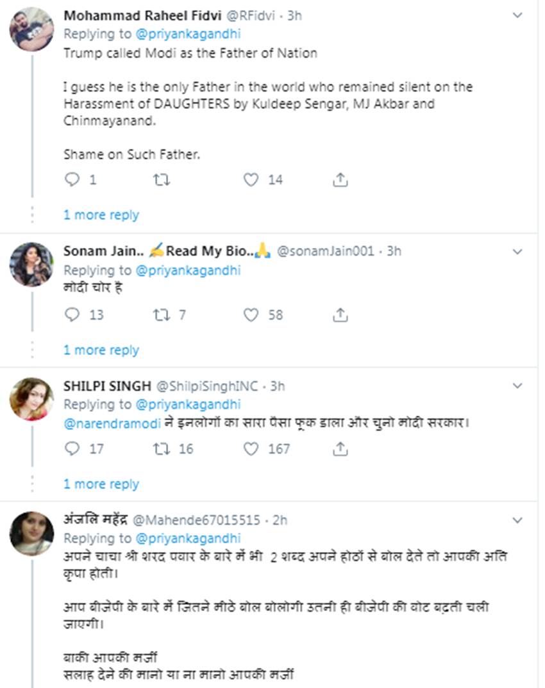The image size is (545, 688).
Task: Share Mohammad Raheel Fidvi's tweet
Action: pos(340,180)
